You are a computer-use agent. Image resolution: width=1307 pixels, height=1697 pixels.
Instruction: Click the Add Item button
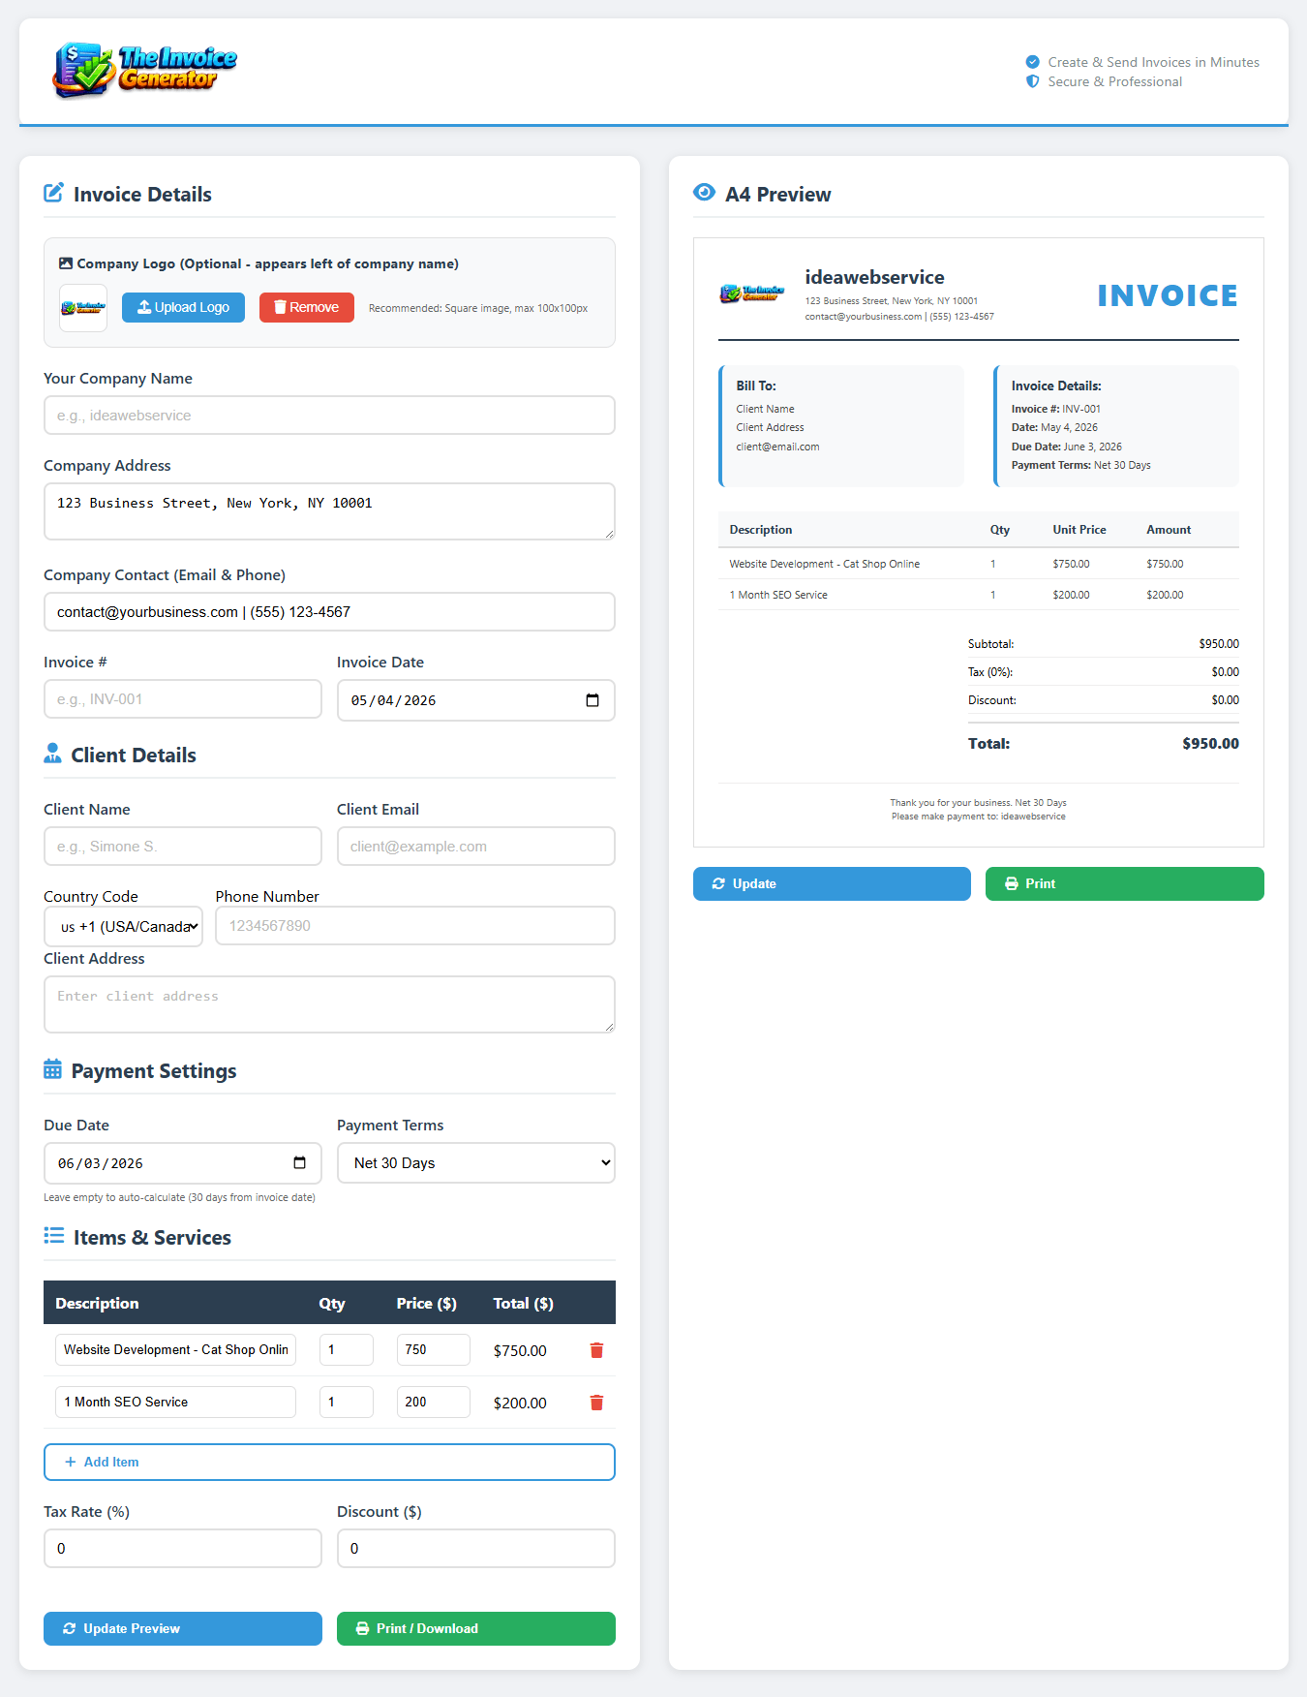pyautogui.click(x=329, y=1462)
